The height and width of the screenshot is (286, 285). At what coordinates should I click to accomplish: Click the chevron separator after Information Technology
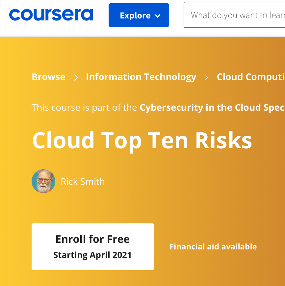point(206,77)
